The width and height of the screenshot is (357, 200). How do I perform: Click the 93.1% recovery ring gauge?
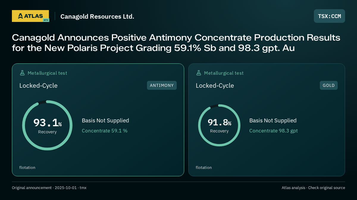(x=47, y=125)
